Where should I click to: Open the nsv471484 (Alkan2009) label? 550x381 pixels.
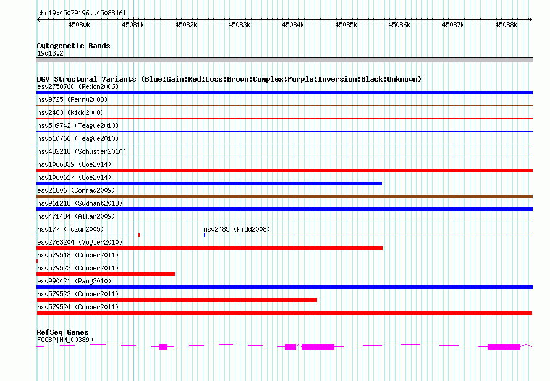click(x=76, y=216)
